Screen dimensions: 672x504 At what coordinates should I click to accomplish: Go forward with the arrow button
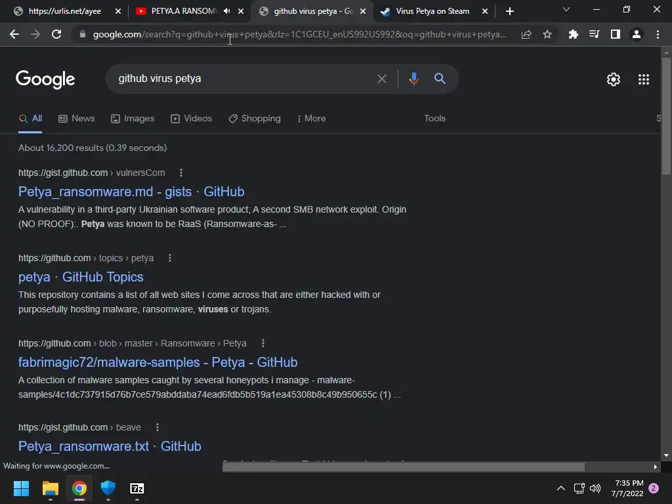[x=35, y=34]
